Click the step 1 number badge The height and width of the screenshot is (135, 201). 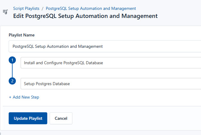[12, 60]
